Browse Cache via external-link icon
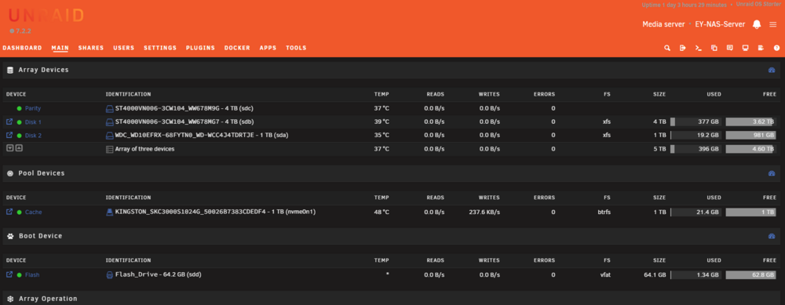785x305 pixels. point(9,212)
